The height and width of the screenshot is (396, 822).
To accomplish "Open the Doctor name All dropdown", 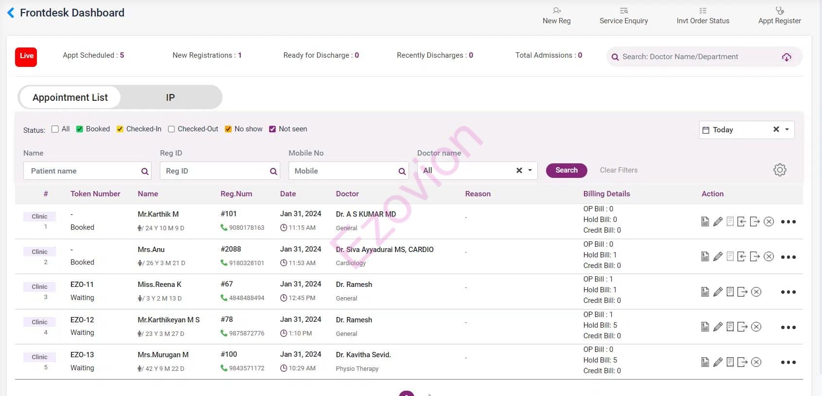I will (x=530, y=171).
